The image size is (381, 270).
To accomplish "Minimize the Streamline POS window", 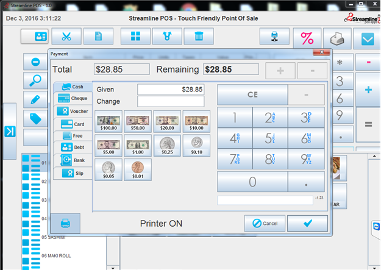I will pyautogui.click(x=351, y=4).
